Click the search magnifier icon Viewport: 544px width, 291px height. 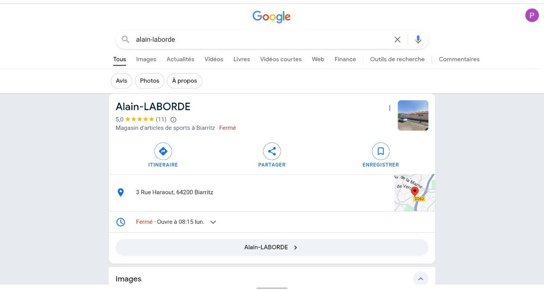[x=126, y=39]
